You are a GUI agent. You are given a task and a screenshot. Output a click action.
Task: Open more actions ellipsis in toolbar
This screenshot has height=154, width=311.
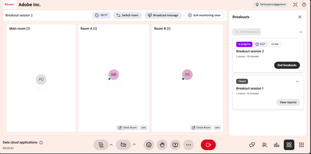188,145
